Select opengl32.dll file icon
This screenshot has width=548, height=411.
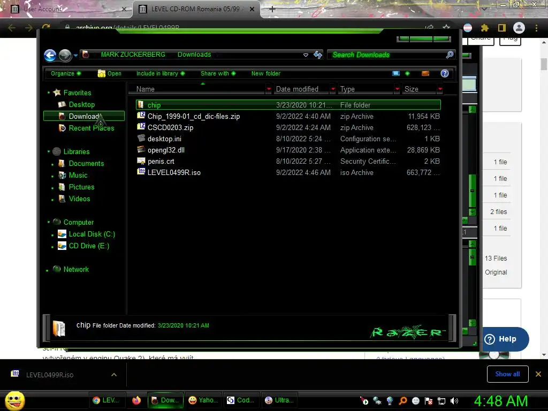[x=141, y=150]
